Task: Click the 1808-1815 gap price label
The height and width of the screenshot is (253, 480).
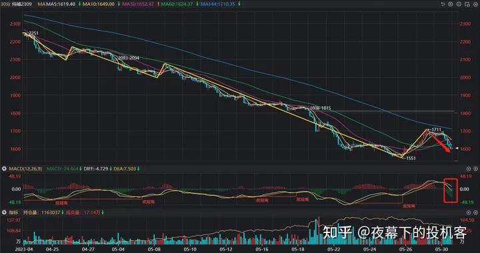Action: (x=320, y=108)
